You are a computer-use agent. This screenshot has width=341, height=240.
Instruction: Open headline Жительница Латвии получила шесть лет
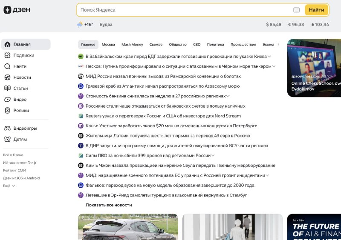(168, 136)
